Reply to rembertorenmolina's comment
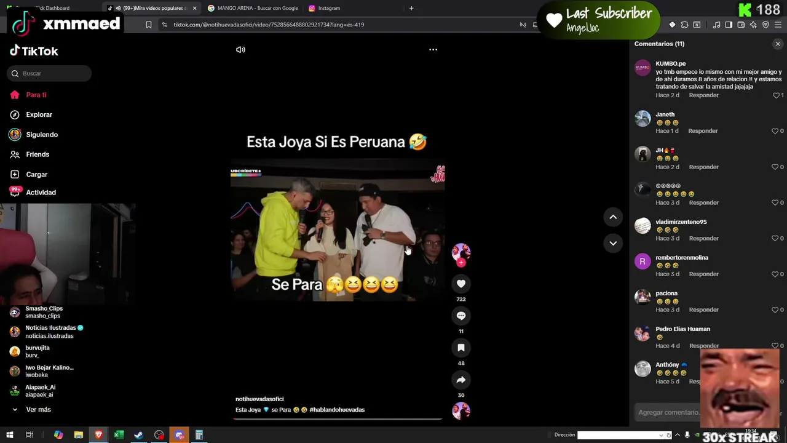 [x=703, y=274]
